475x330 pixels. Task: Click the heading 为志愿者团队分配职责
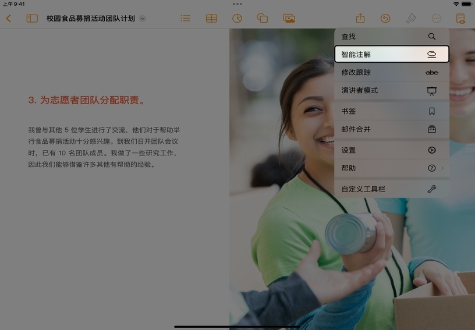pyautogui.click(x=86, y=100)
